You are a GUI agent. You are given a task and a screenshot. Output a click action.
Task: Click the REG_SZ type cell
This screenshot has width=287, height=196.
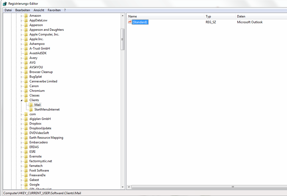click(211, 22)
